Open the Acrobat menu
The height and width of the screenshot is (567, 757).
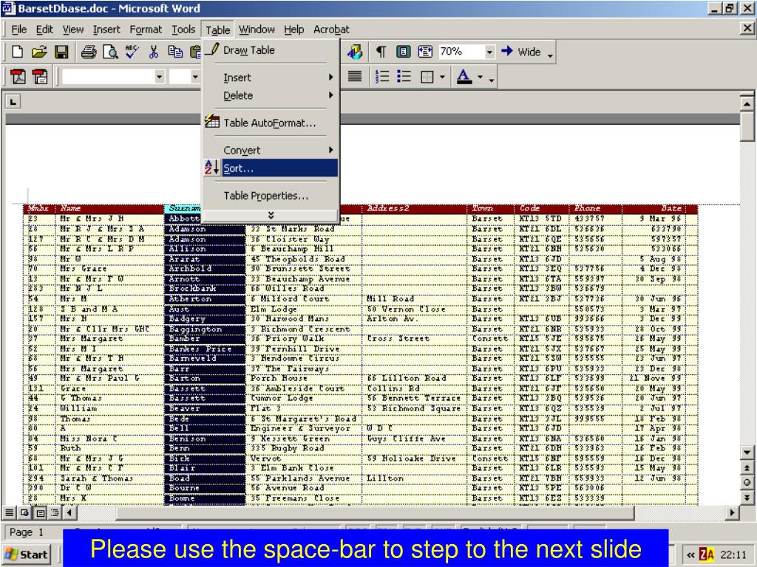331,30
